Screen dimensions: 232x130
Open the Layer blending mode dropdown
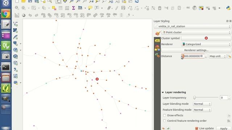coord(202,104)
